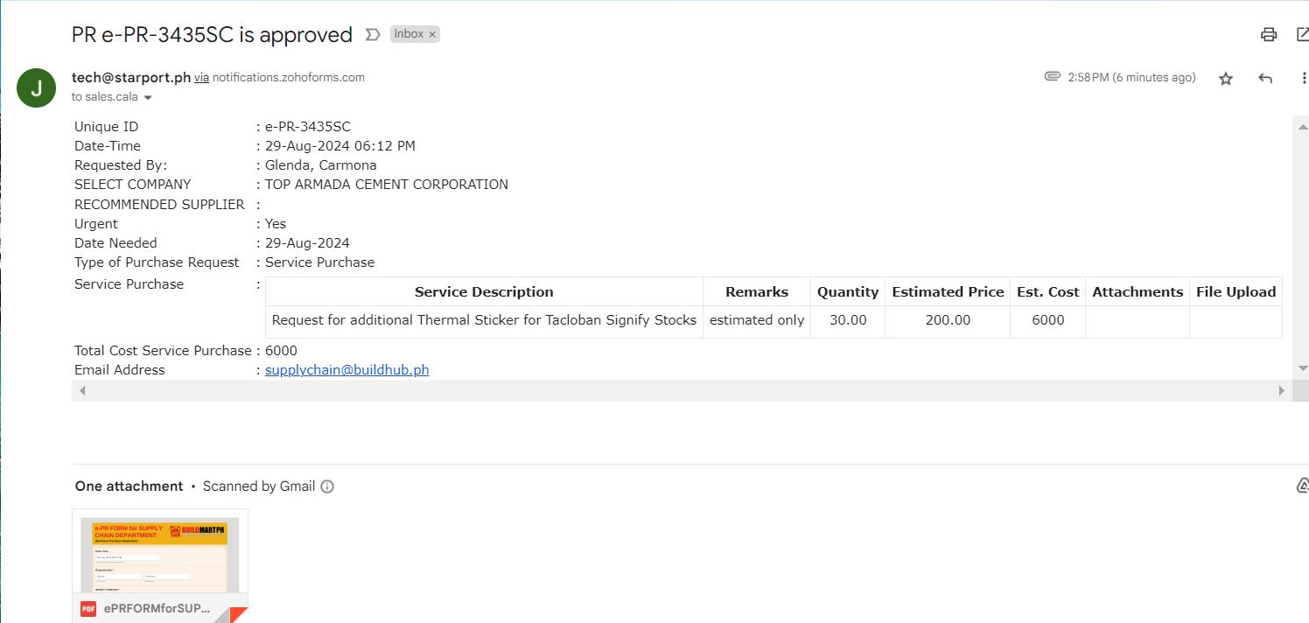
Task: Remove the Inbox label with its x
Action: (x=432, y=35)
